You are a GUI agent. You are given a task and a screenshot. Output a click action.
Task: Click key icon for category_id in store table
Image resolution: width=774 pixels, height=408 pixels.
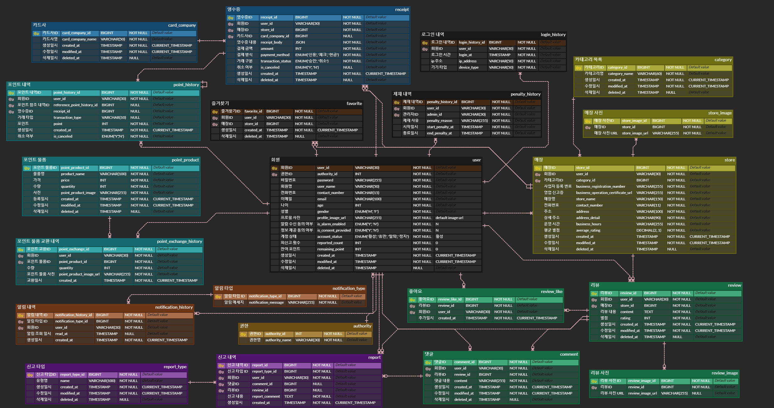[538, 181]
